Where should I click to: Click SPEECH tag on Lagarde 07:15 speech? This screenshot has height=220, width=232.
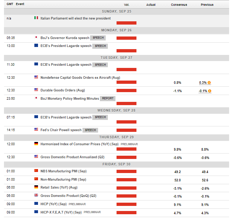pyautogui.click(x=100, y=117)
